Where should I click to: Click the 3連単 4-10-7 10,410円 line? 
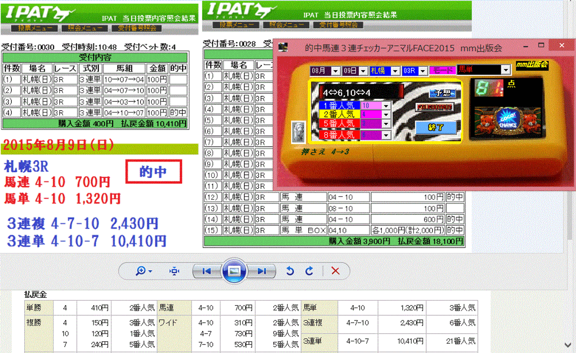(86, 241)
